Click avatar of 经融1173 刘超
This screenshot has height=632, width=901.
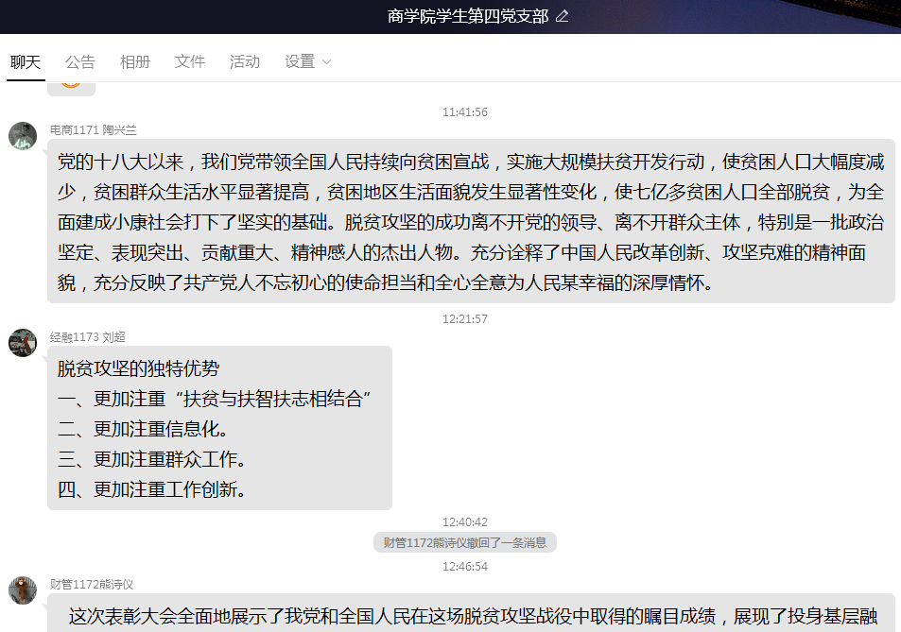tap(23, 343)
